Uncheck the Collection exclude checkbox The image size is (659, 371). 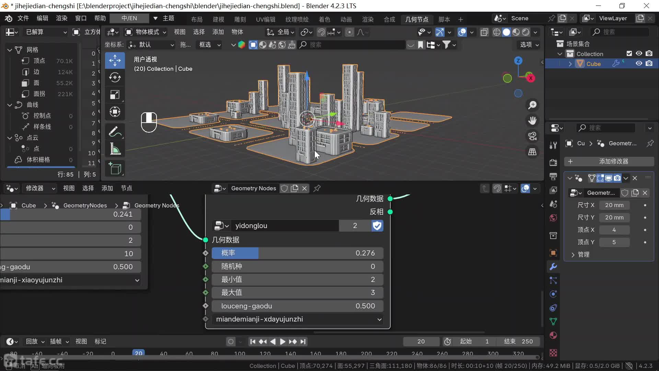click(629, 54)
